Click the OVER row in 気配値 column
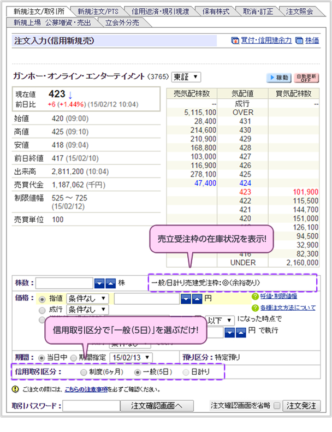Viewport: 332px width, 432px height. (x=243, y=113)
